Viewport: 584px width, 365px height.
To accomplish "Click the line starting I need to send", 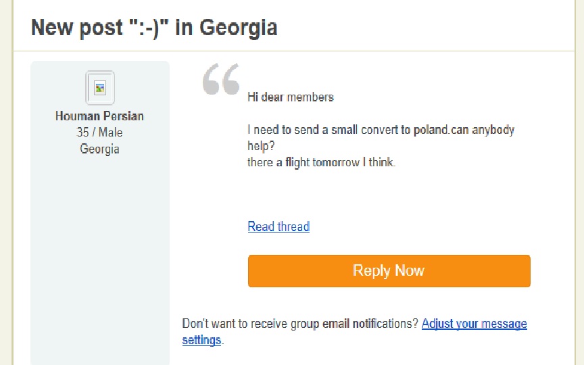I will (381, 130).
